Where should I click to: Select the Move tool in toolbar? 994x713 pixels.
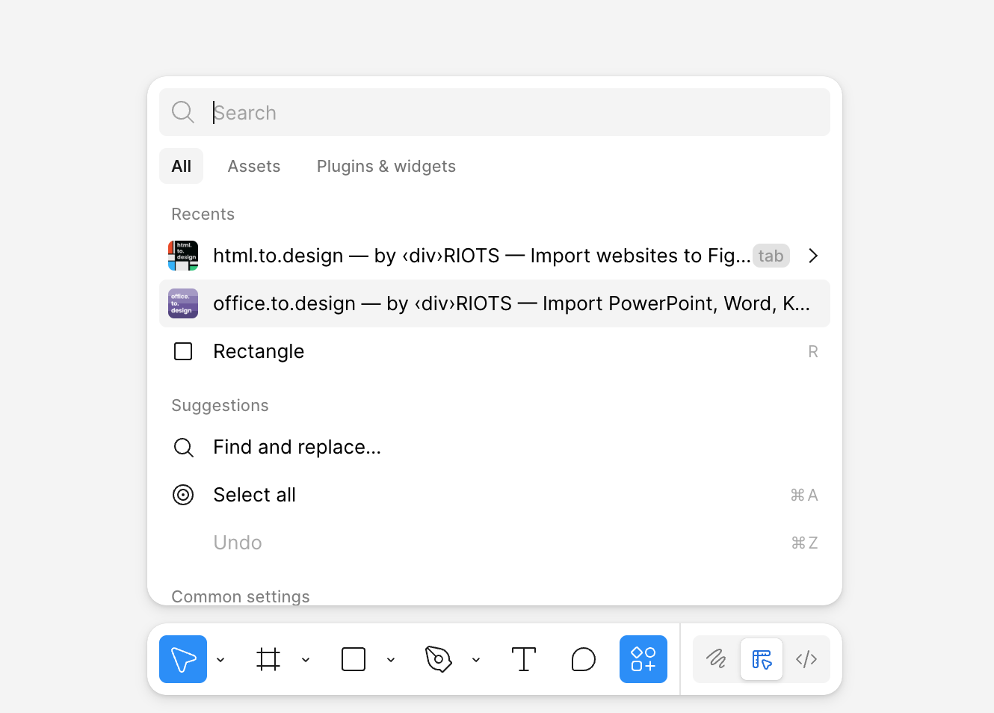click(183, 659)
